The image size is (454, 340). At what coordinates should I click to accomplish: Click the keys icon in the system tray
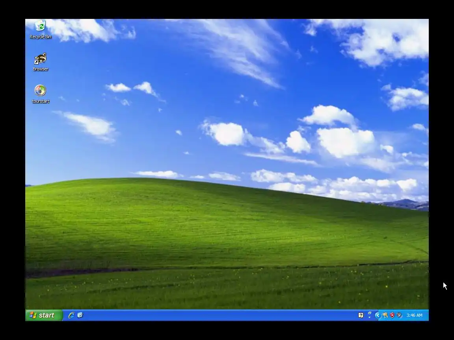click(x=385, y=315)
